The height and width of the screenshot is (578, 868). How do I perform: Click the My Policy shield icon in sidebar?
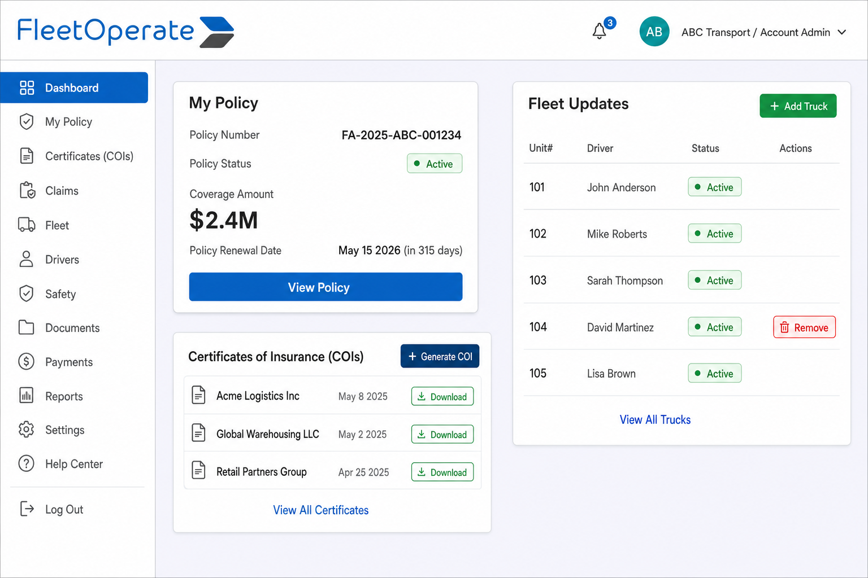coord(27,121)
